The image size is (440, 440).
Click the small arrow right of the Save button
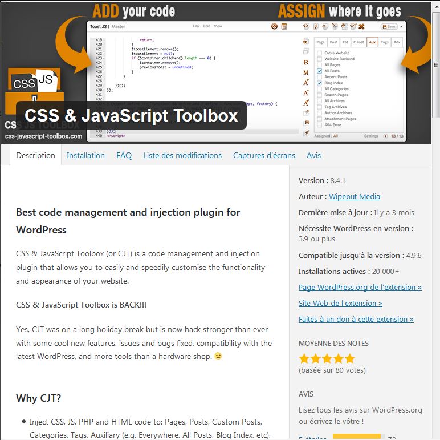(401, 26)
